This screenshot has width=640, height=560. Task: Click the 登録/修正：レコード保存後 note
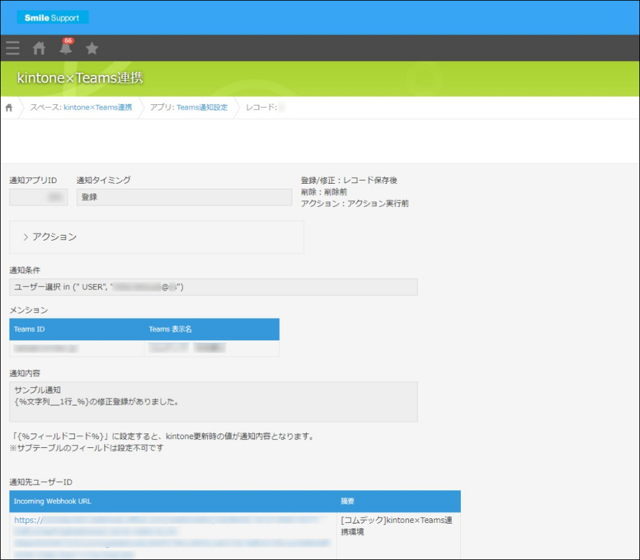[x=349, y=180]
